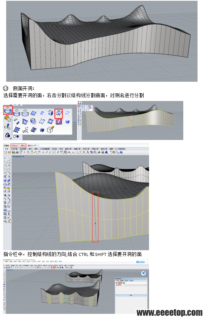Toggle the white and blue circles icon
This screenshot has width=206, height=320.
tap(16, 136)
